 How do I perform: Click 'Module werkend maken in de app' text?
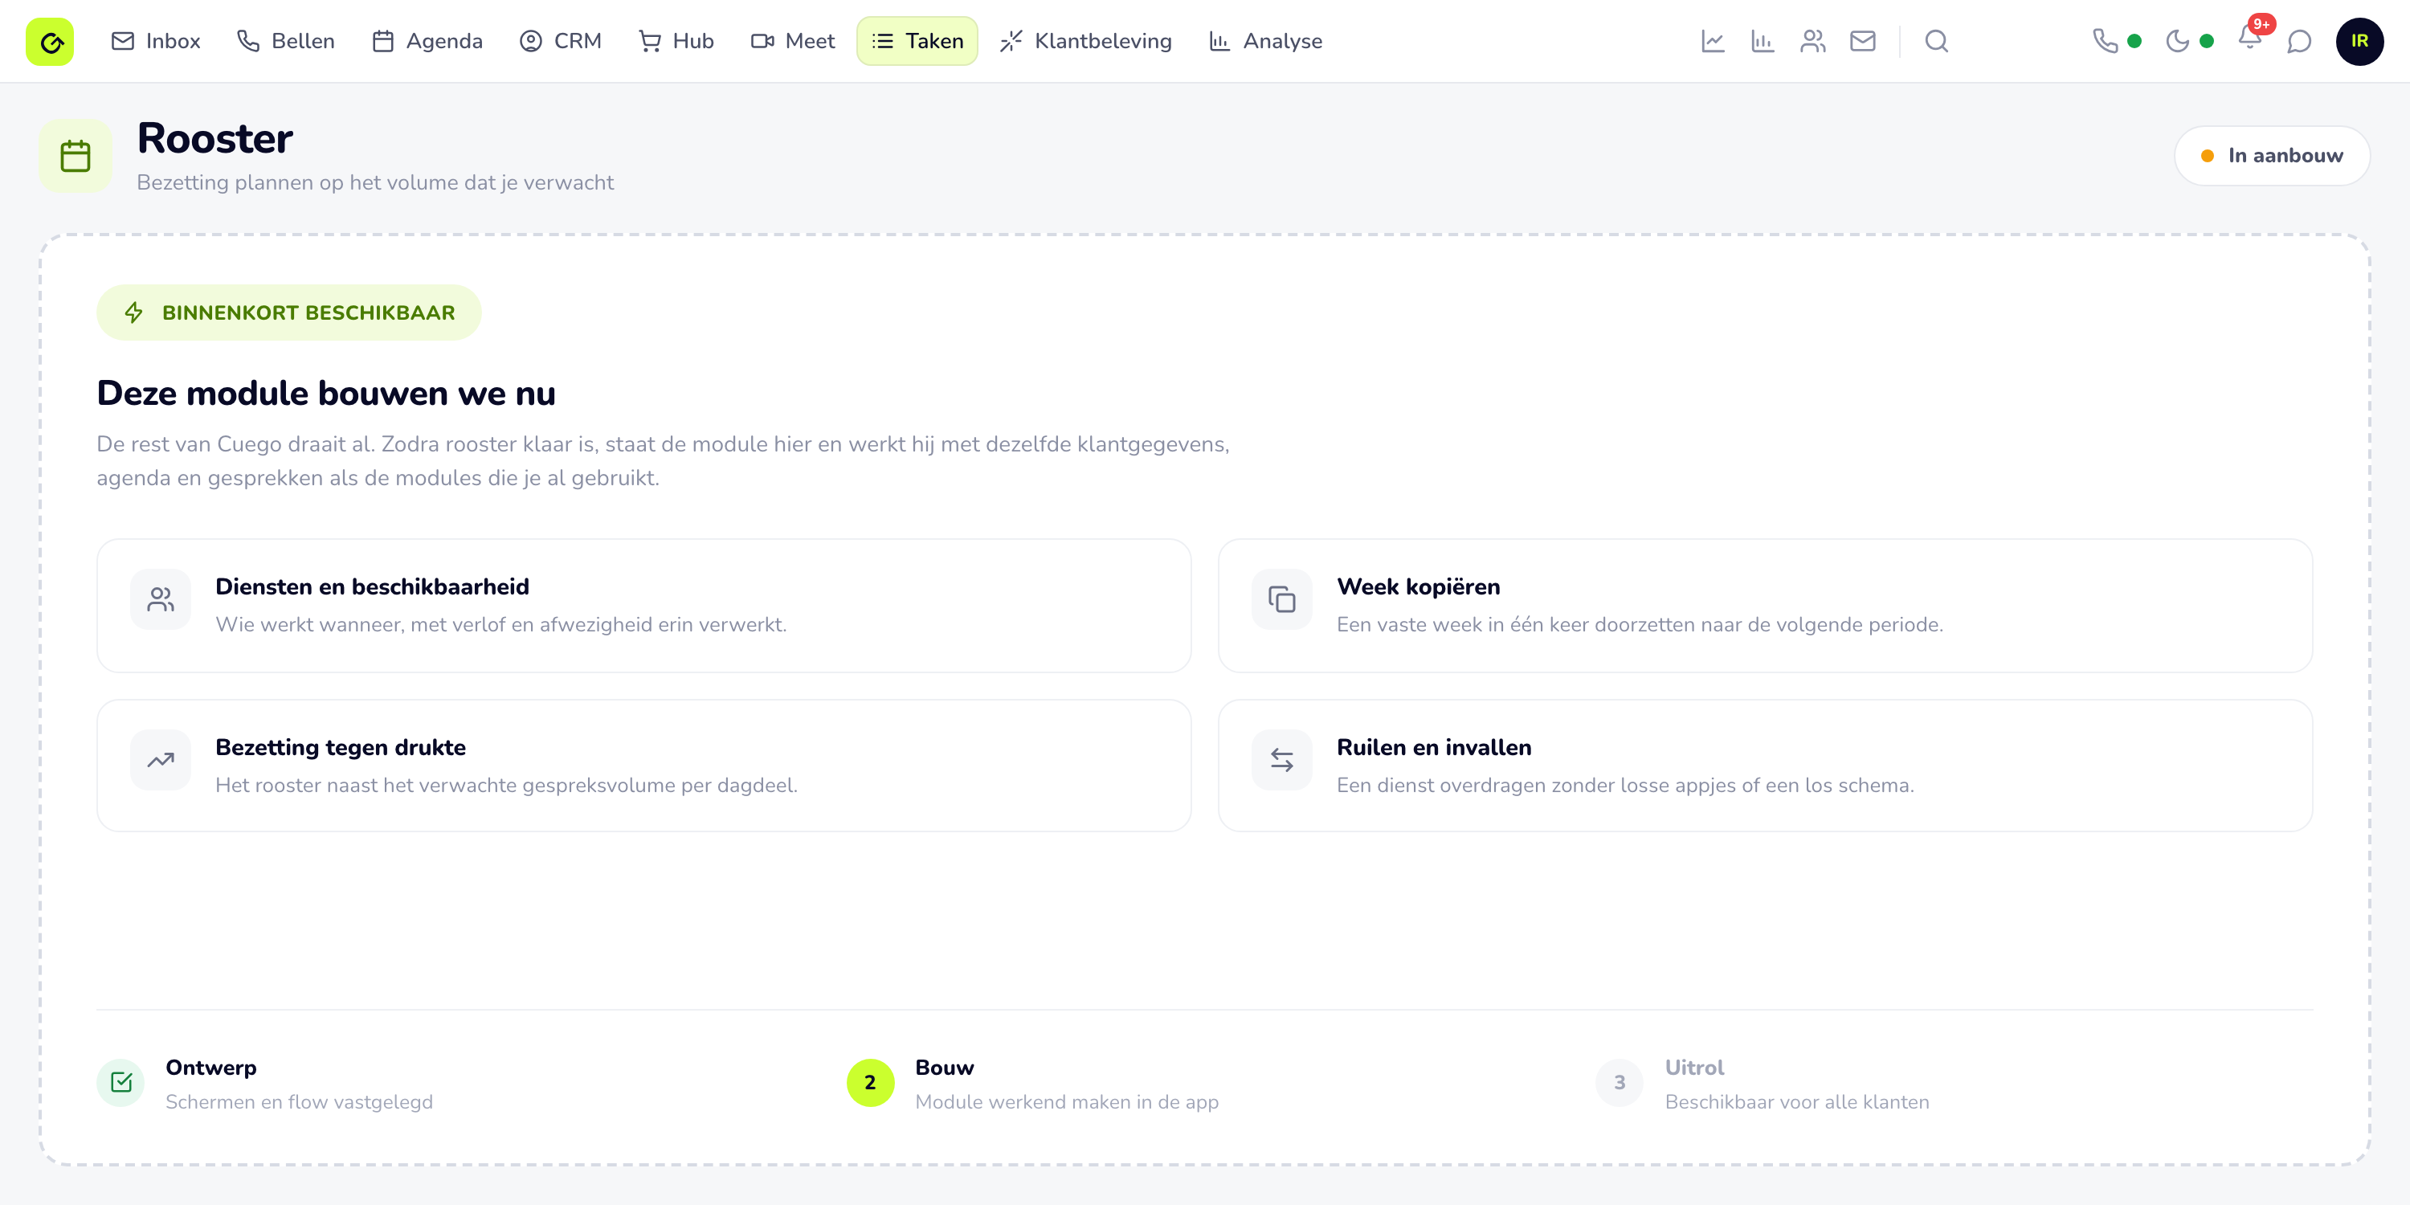point(1067,1101)
